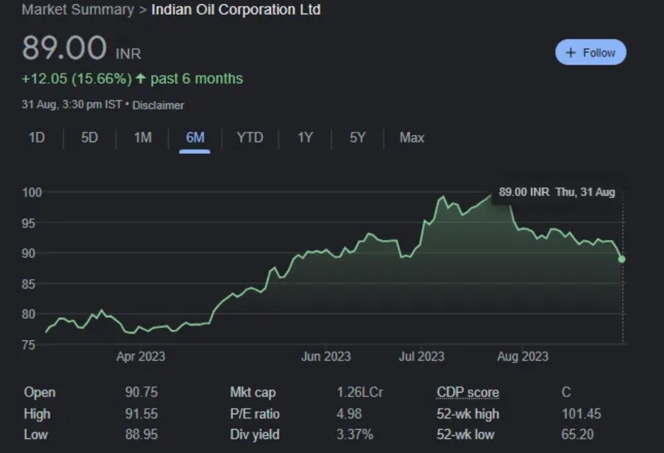Click the Follow button
664x453 pixels.
point(590,52)
